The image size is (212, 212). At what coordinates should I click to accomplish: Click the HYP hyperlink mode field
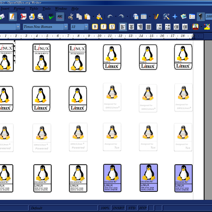point(143,208)
